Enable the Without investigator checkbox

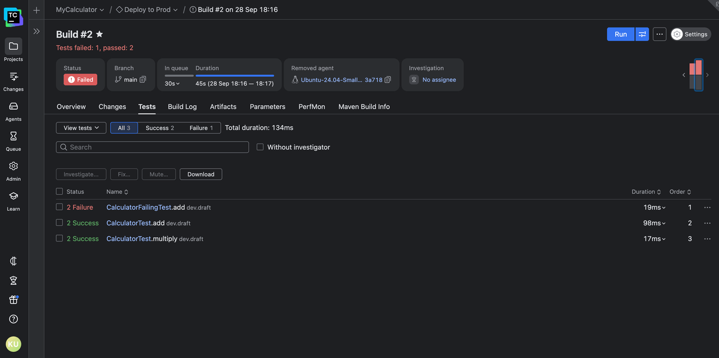coord(260,147)
